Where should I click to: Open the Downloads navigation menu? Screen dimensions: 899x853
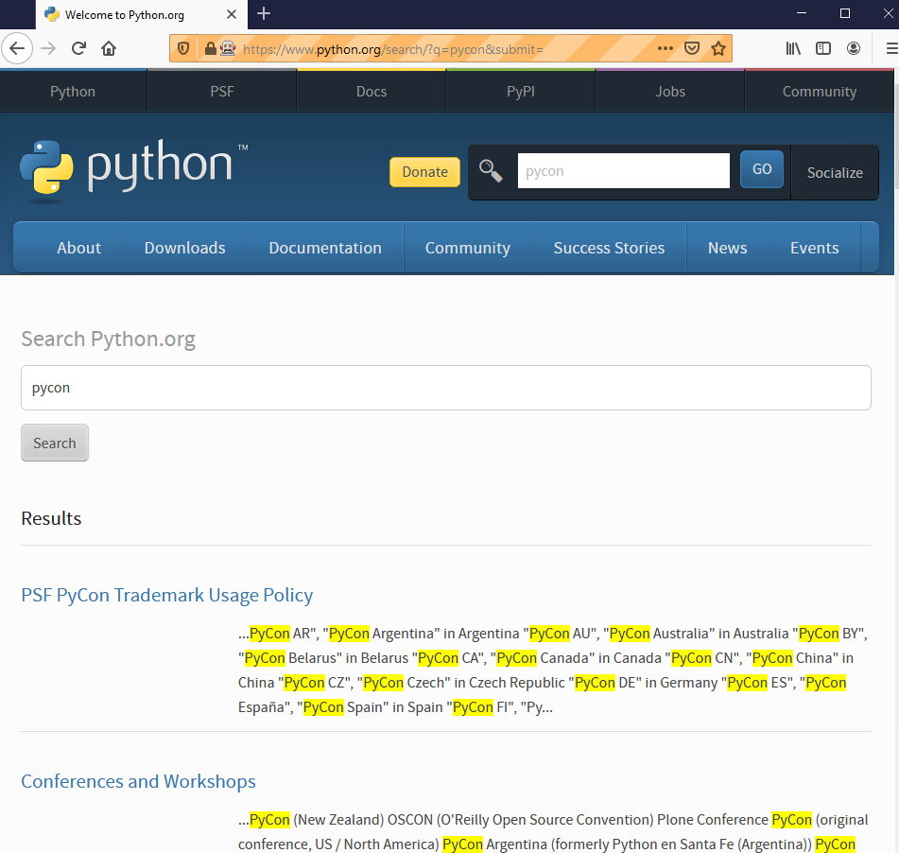click(x=184, y=248)
